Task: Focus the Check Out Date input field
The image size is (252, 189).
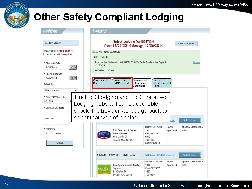Action: click(56, 78)
